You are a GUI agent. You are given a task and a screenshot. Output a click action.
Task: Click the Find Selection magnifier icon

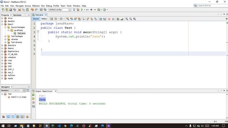click(68, 19)
